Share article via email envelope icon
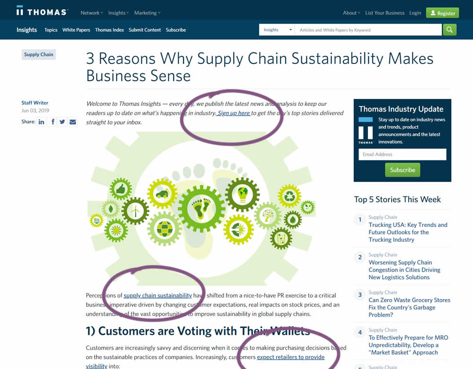 tap(73, 122)
